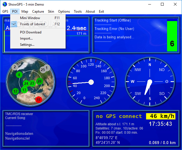
Task: Click the compass O label
Action: (x=167, y=81)
